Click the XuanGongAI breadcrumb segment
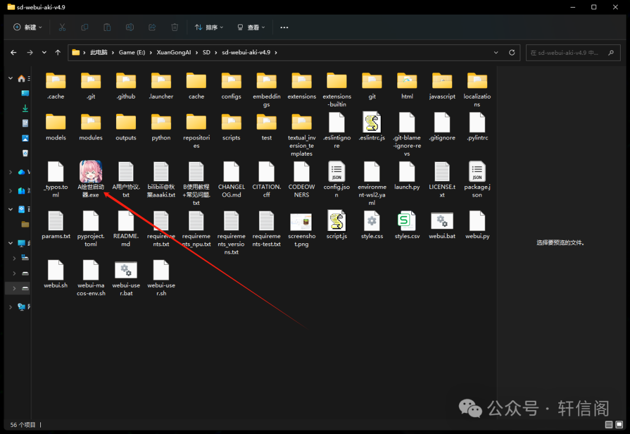This screenshot has width=630, height=434. [x=173, y=52]
